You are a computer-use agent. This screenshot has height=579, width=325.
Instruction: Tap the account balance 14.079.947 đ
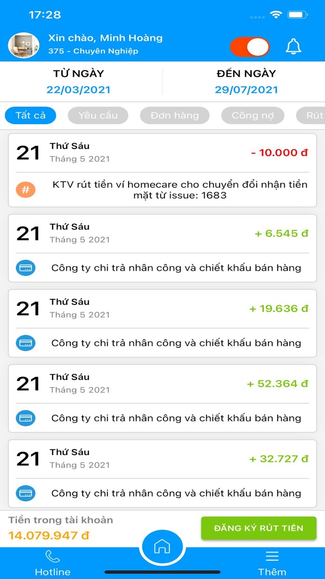coord(49,535)
